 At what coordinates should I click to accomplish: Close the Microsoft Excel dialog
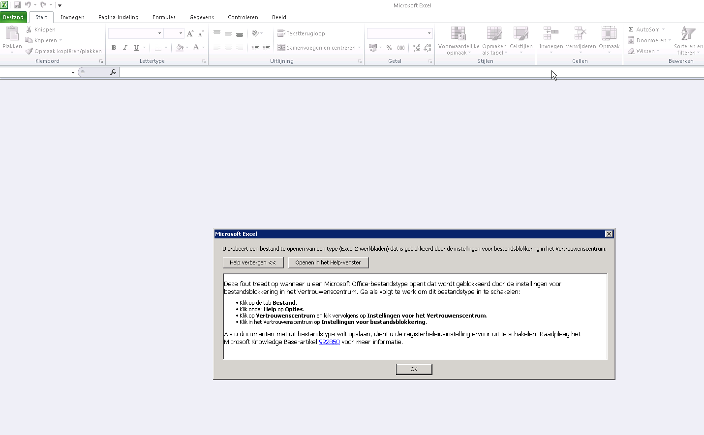(x=609, y=234)
